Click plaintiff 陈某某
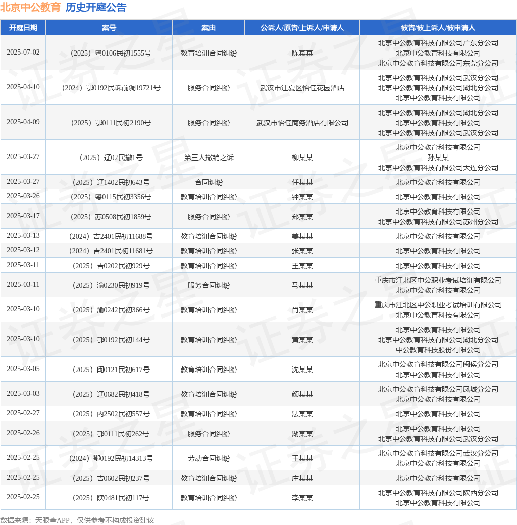Viewport: 517px width, 525px height. (x=302, y=53)
